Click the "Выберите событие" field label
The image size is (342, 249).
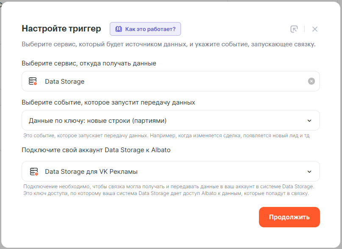tap(108, 102)
